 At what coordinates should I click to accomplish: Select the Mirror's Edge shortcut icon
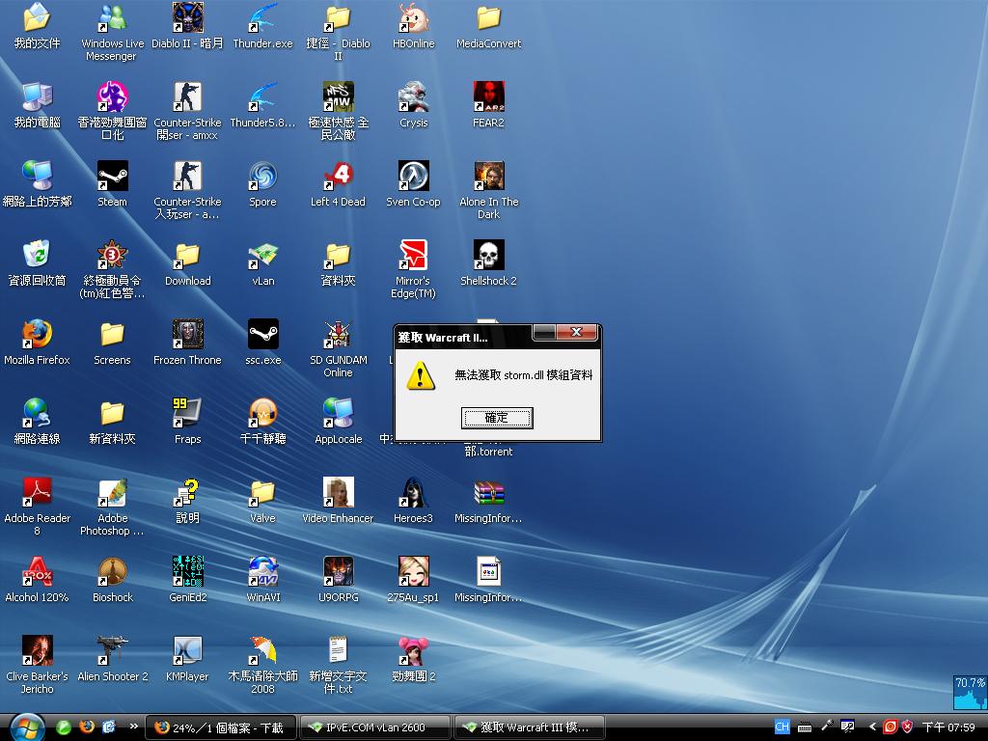[x=413, y=257]
